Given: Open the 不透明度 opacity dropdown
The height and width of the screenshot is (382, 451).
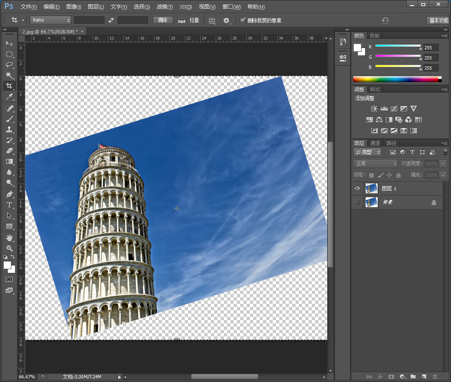Looking at the screenshot, I should point(444,163).
